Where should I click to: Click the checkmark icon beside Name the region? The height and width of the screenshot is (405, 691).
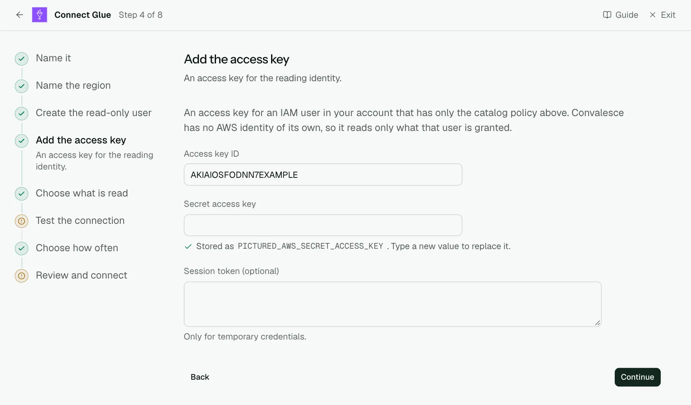click(x=22, y=86)
